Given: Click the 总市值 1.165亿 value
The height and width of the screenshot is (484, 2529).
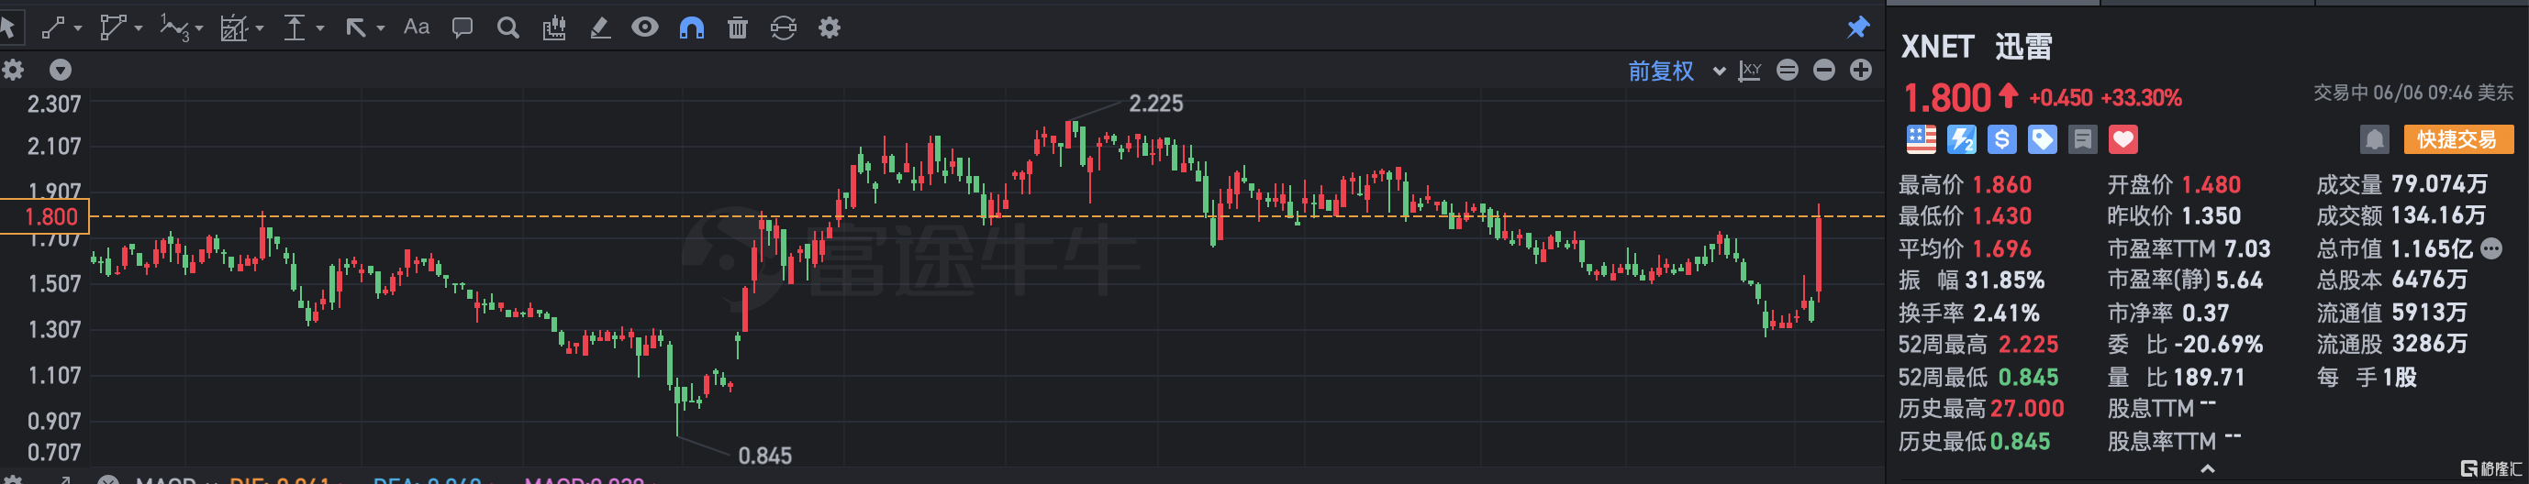Looking at the screenshot, I should pos(2432,248).
